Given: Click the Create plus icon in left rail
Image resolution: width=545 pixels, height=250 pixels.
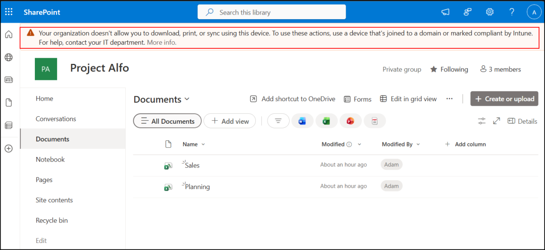Looking at the screenshot, I should [9, 148].
